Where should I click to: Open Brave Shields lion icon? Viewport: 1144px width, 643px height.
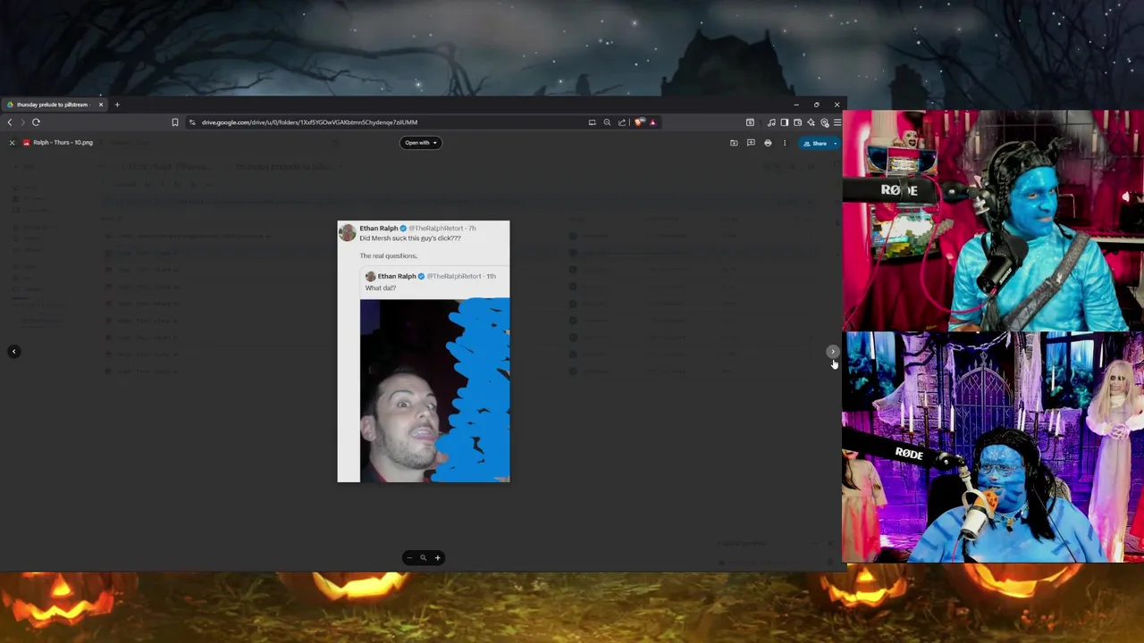(x=639, y=122)
